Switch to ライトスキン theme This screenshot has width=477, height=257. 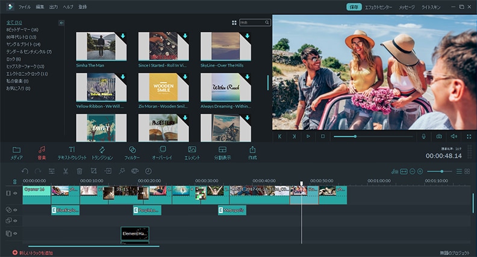431,7
